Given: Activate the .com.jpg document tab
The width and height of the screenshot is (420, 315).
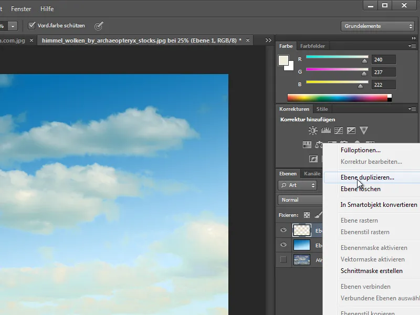Looking at the screenshot, I should click(x=13, y=40).
